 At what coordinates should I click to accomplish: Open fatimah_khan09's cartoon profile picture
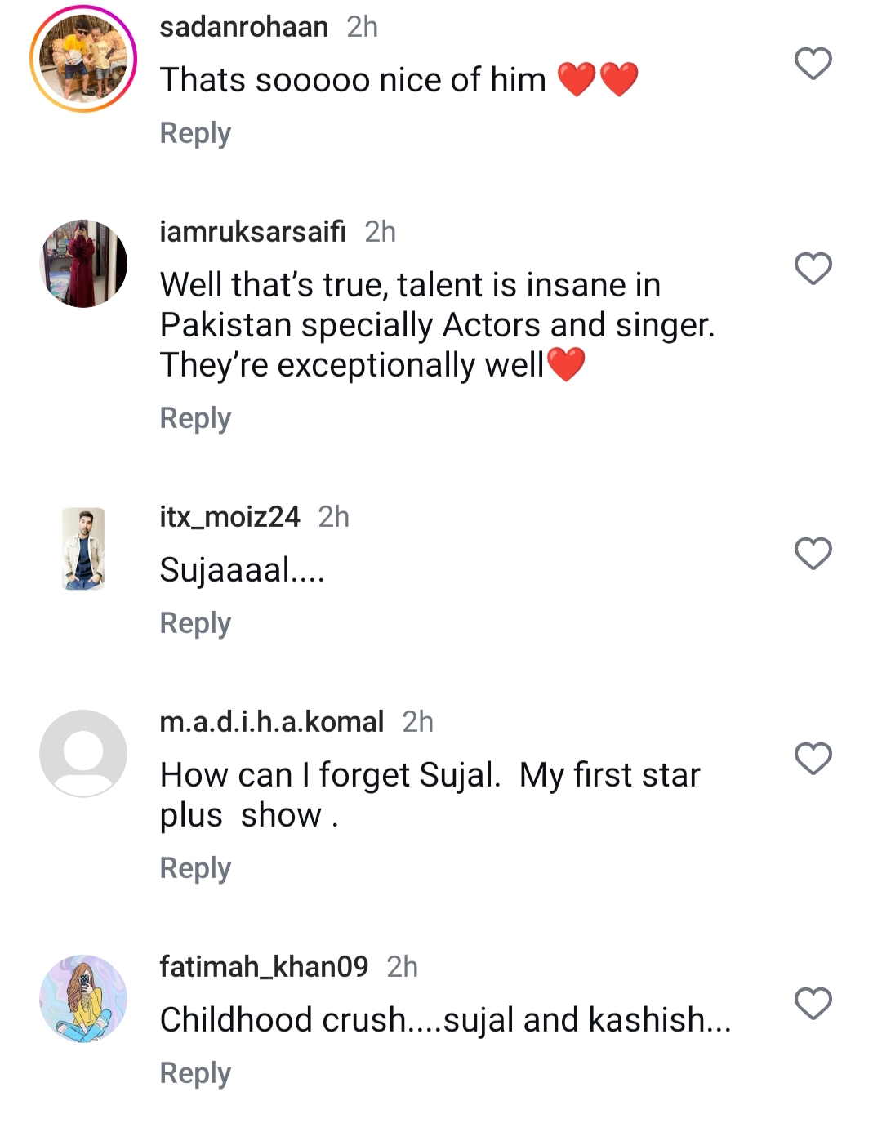[x=83, y=999]
